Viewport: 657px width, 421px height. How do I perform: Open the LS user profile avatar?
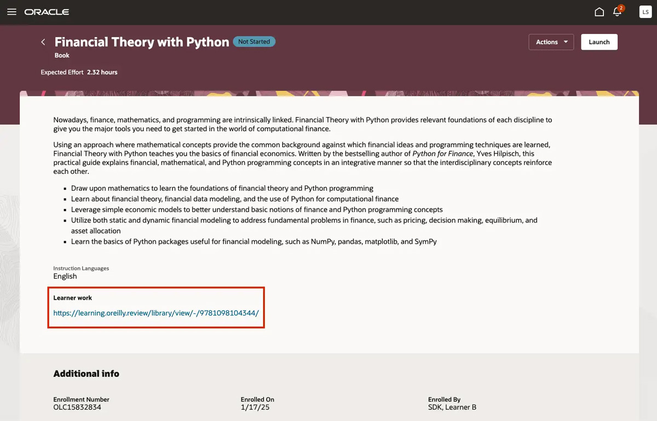tap(646, 12)
